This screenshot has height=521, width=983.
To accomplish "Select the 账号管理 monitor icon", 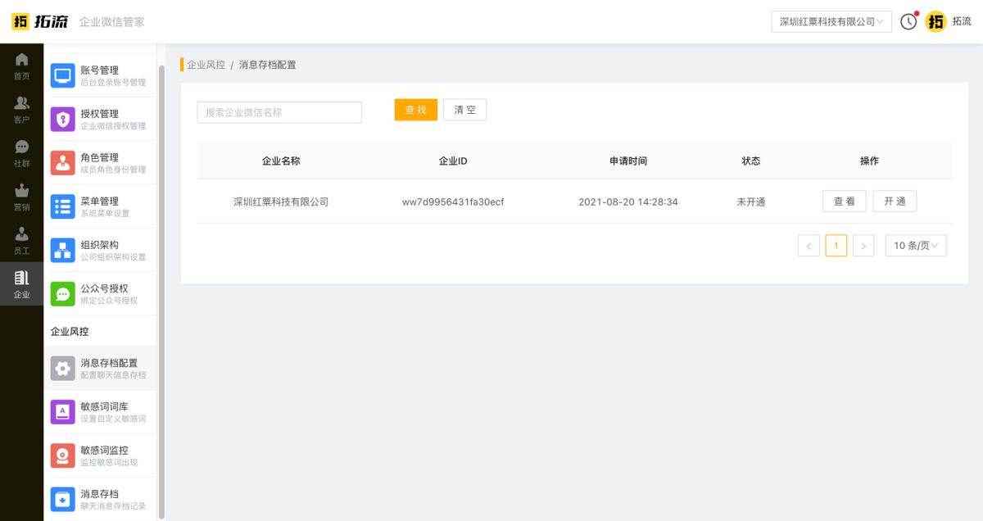I will coord(62,75).
